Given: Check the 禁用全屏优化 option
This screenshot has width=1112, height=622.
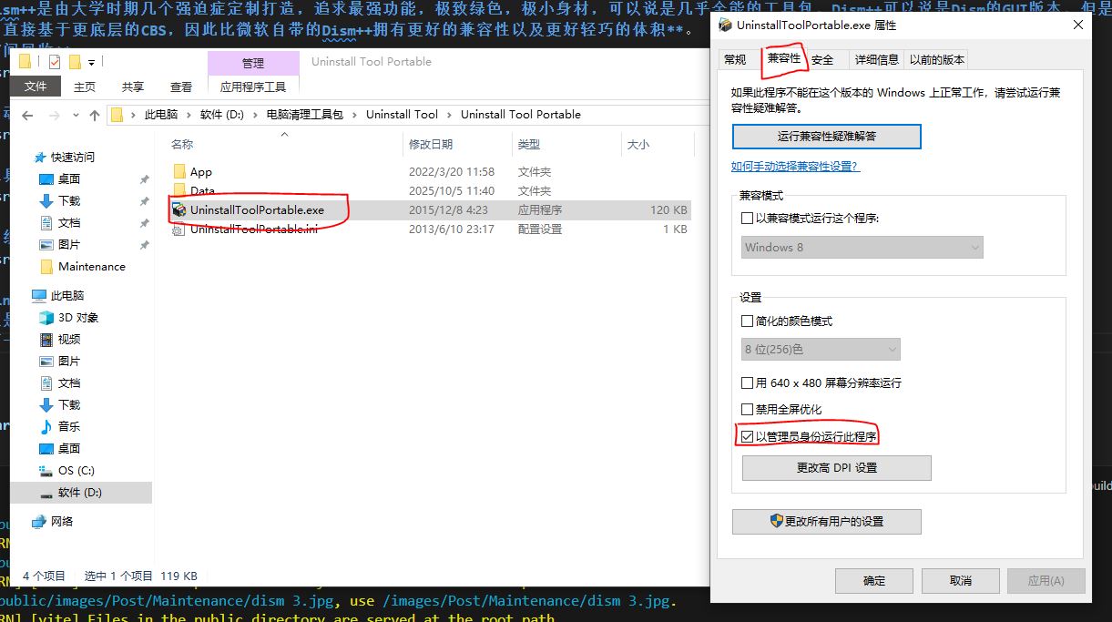Looking at the screenshot, I should tap(748, 410).
